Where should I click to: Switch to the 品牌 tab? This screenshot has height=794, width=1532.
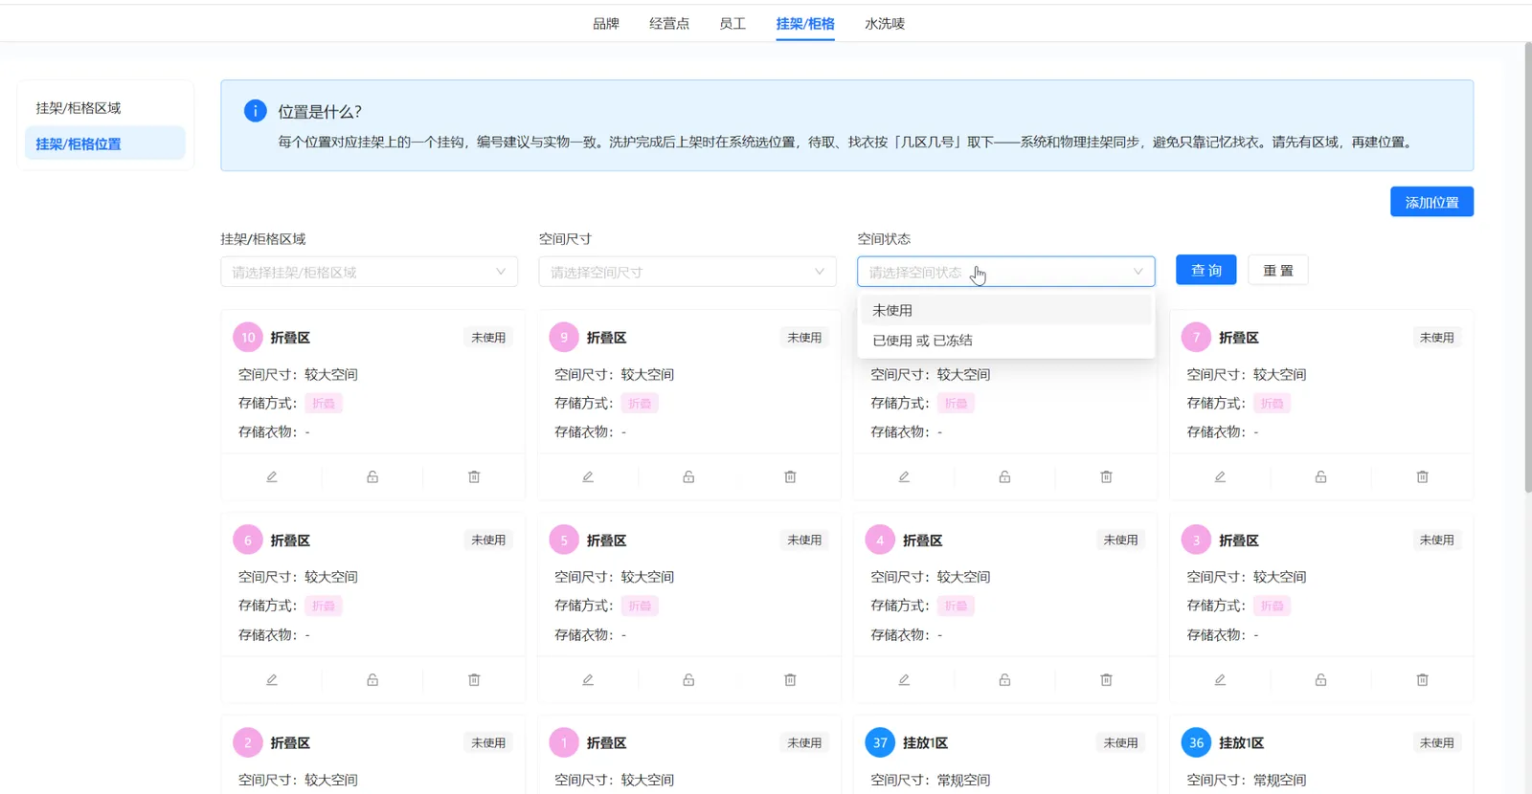[606, 23]
